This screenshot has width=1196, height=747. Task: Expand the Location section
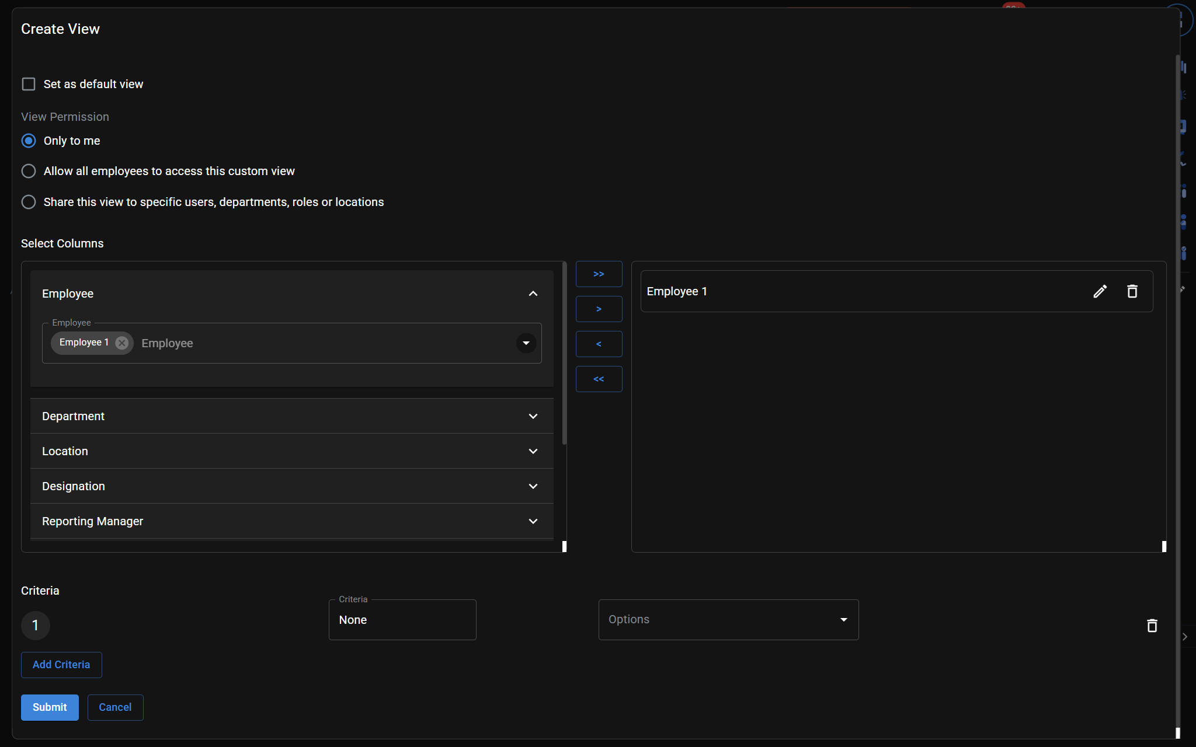pos(533,451)
